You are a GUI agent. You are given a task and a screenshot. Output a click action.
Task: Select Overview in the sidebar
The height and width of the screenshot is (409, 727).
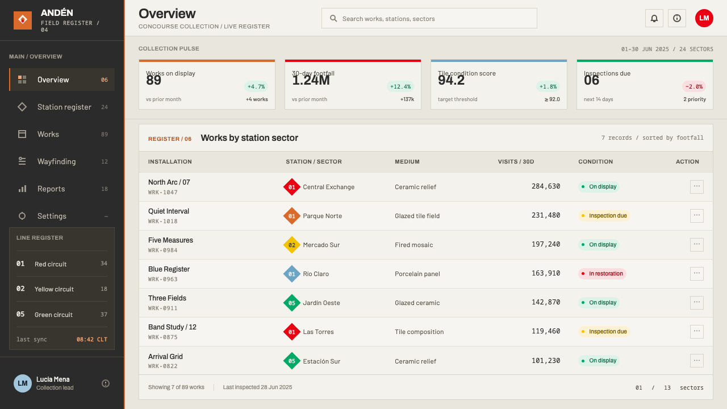click(x=62, y=80)
